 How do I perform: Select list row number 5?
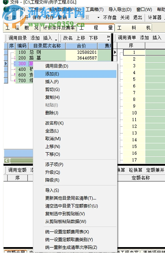pos(134,79)
